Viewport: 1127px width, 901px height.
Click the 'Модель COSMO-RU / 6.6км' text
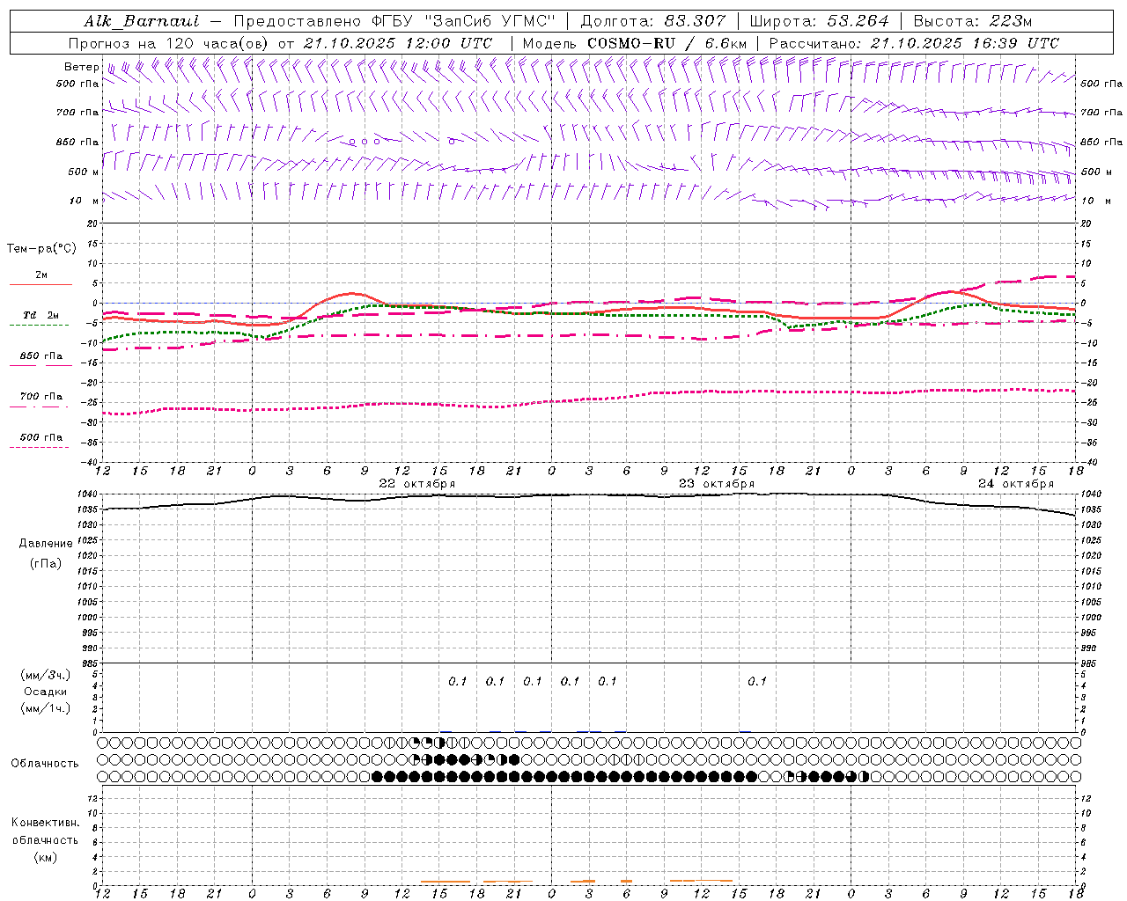click(x=634, y=43)
